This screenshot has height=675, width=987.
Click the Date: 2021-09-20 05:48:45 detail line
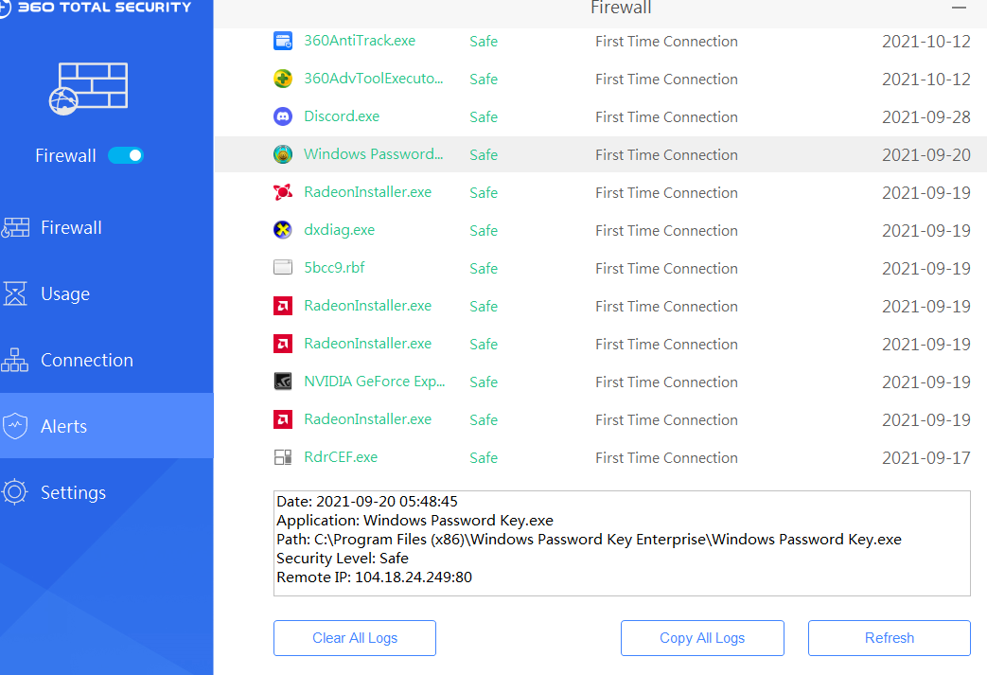367,501
